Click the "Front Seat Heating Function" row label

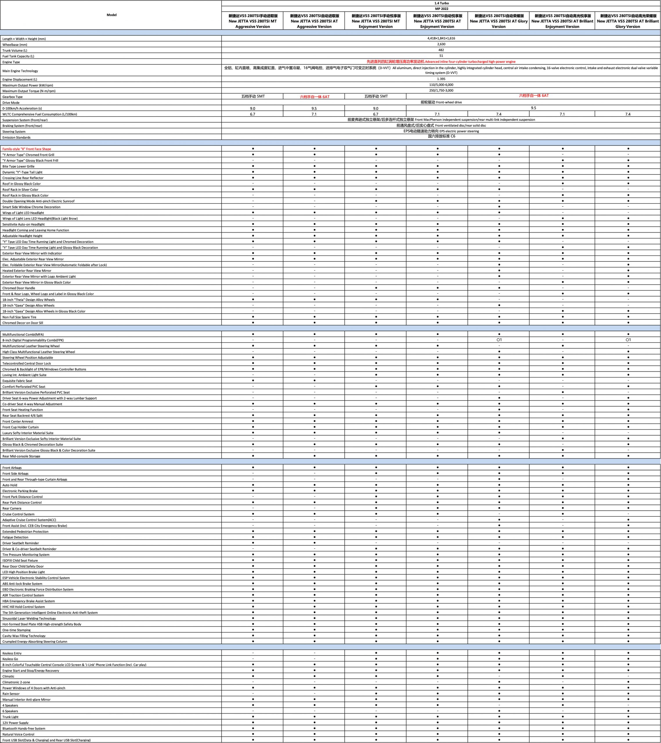click(x=23, y=410)
